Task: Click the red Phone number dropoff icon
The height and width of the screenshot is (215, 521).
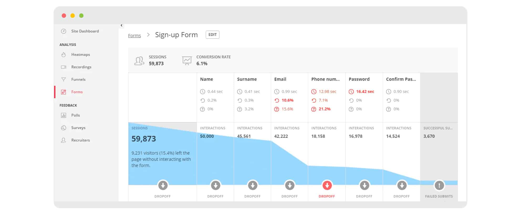Action: point(327,185)
